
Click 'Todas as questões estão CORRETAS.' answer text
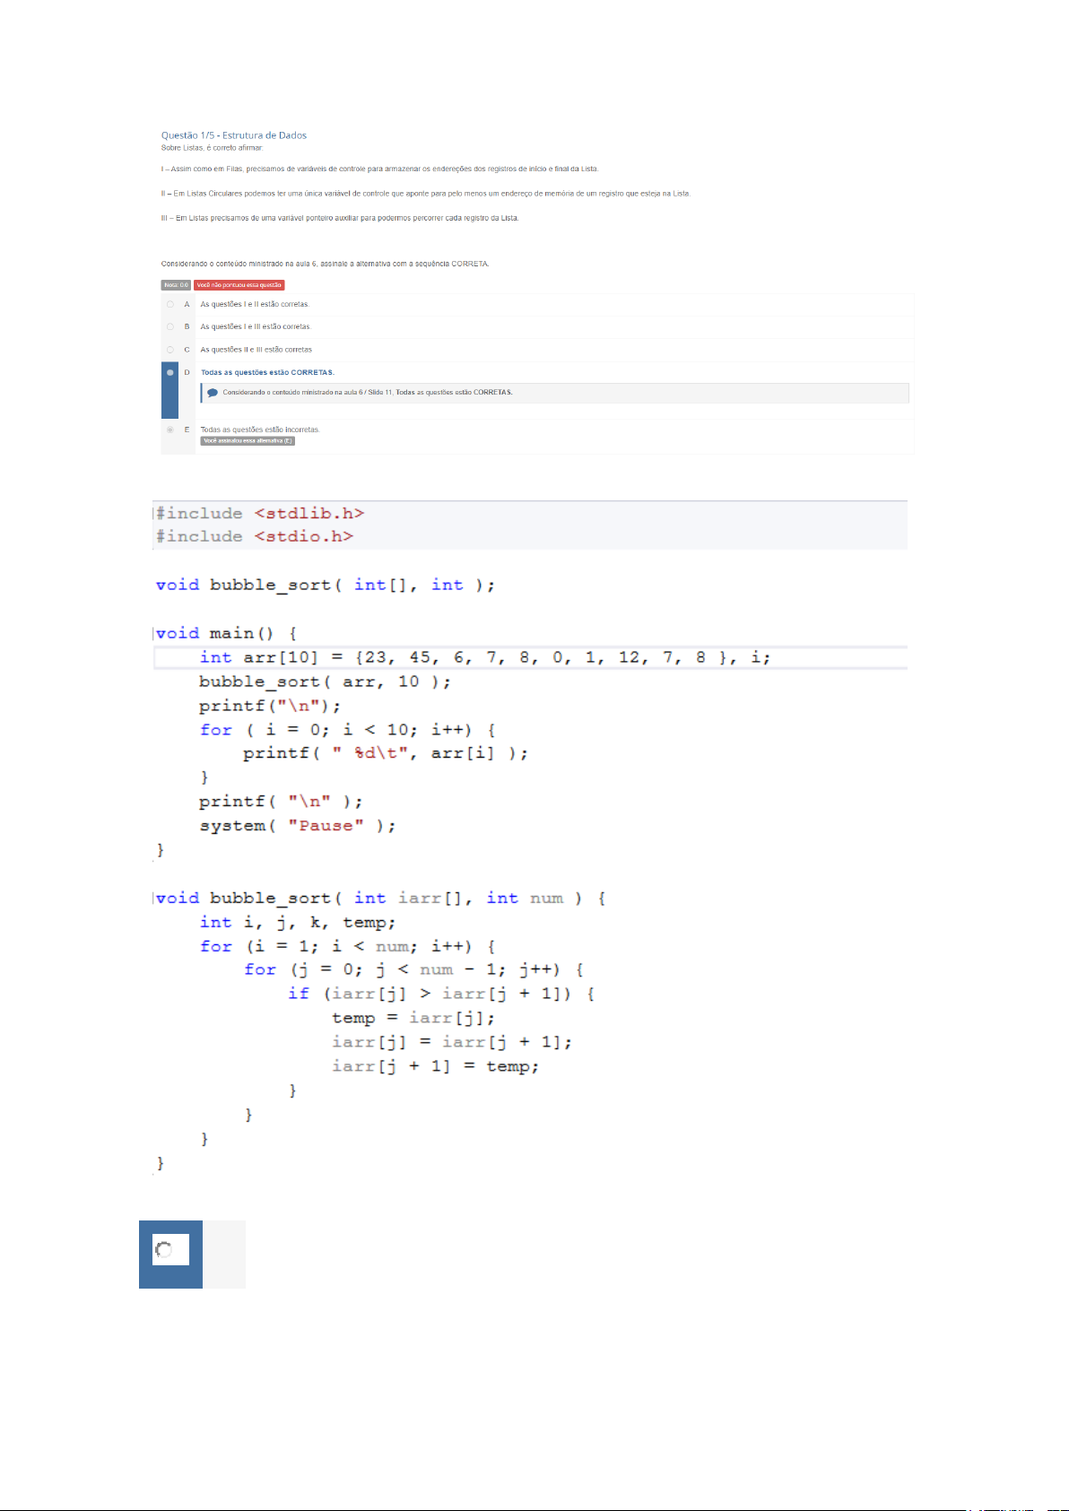(x=267, y=372)
